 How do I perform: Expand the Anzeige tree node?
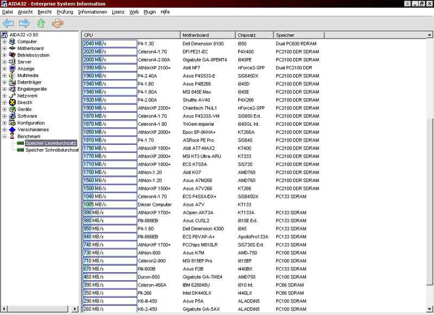(x=4, y=69)
